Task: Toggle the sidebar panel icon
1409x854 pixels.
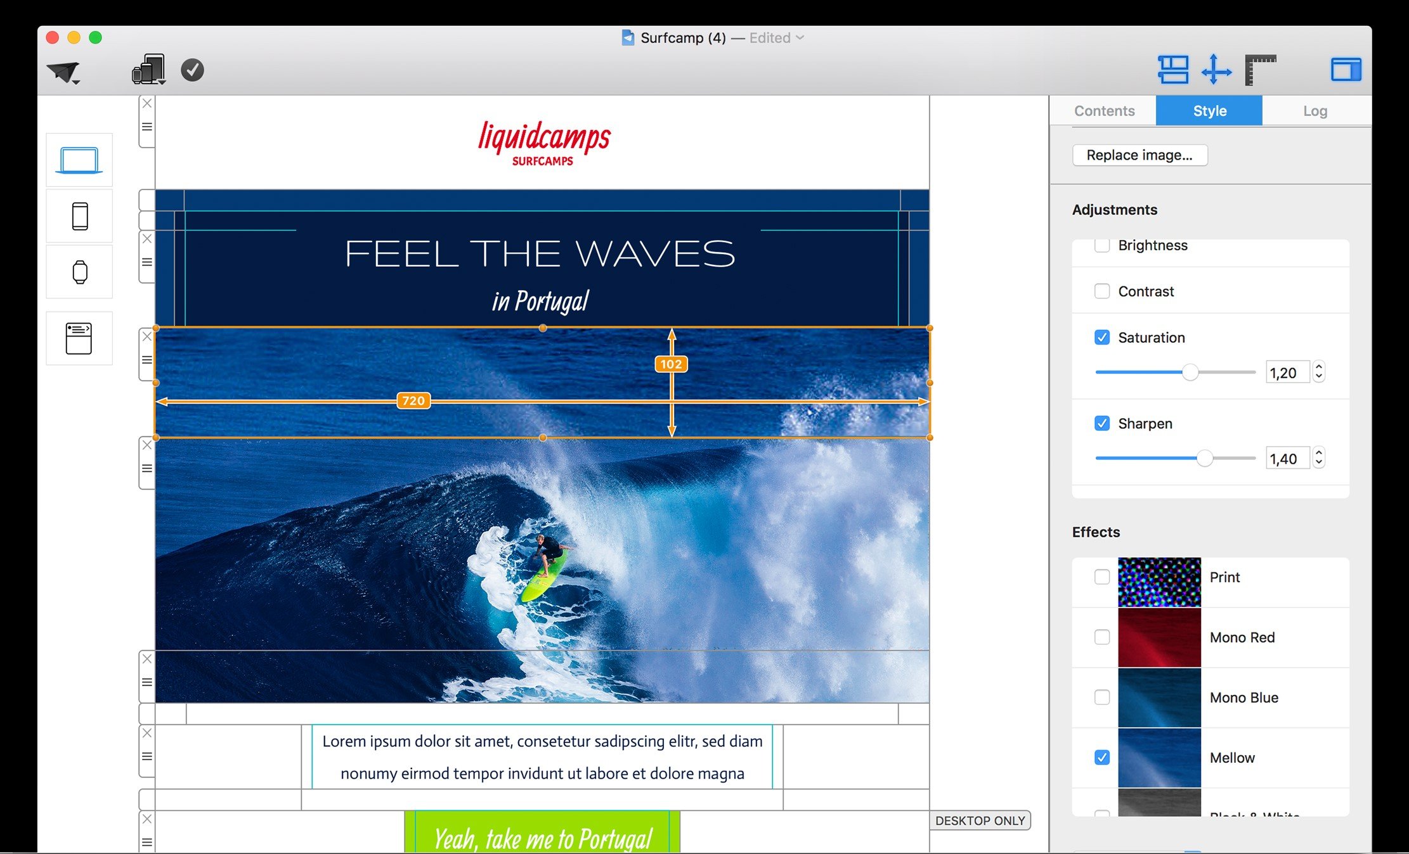Action: click(1346, 70)
